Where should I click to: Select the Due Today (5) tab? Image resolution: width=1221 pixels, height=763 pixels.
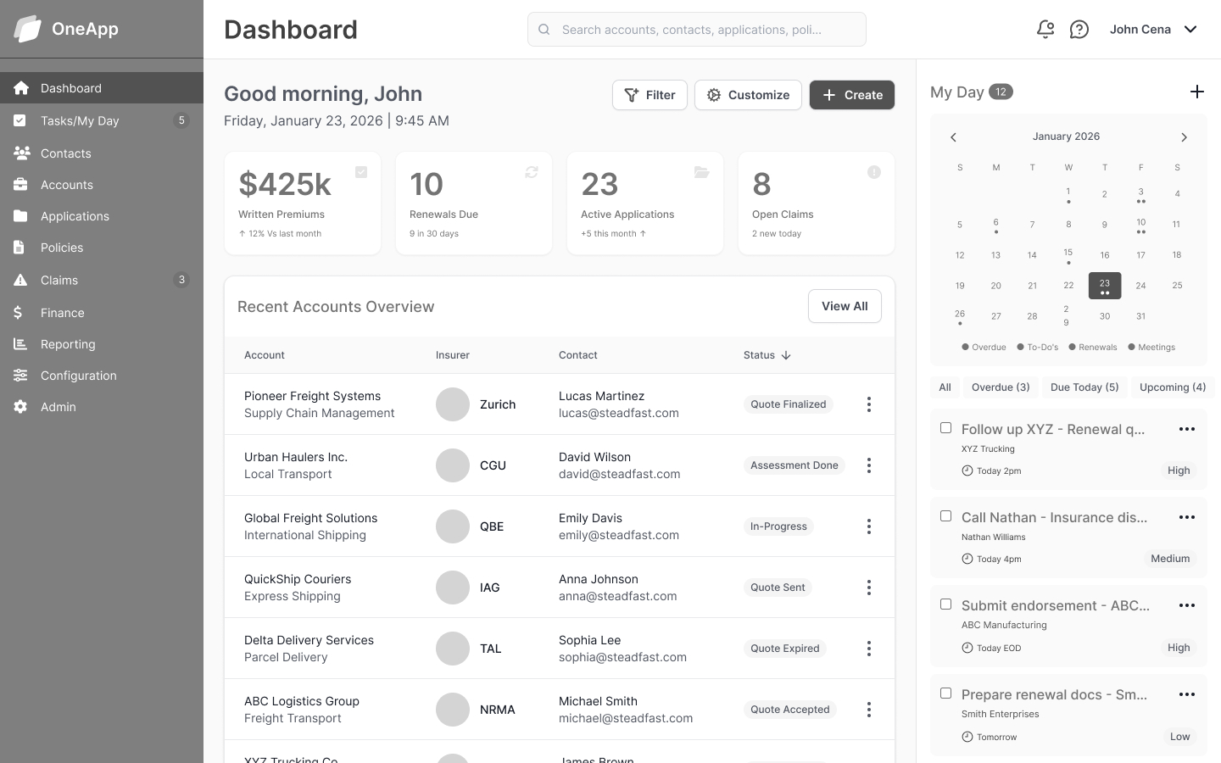(x=1084, y=387)
